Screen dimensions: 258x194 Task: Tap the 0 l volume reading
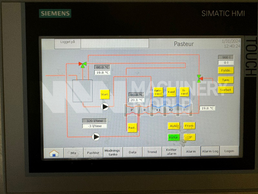tap(226, 62)
